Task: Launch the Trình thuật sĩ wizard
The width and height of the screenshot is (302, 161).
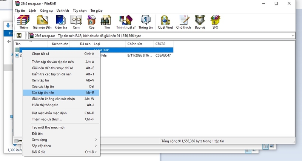Action: tap(126, 22)
